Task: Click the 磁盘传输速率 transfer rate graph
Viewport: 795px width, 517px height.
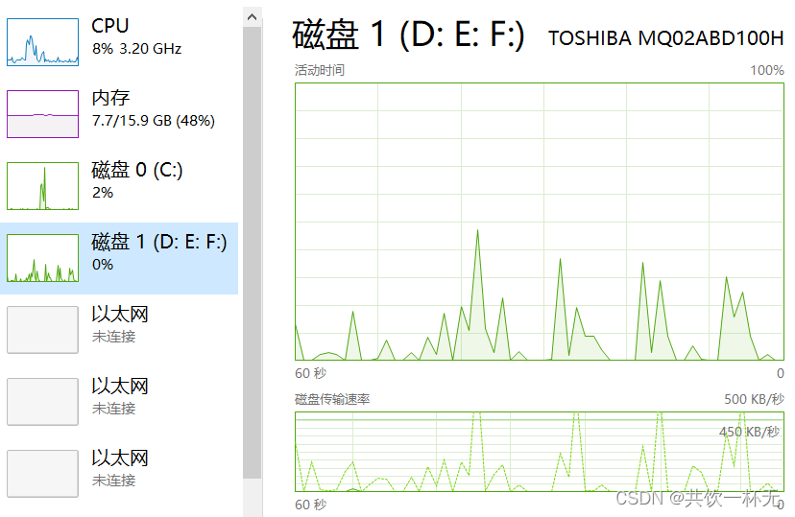Action: [539, 452]
